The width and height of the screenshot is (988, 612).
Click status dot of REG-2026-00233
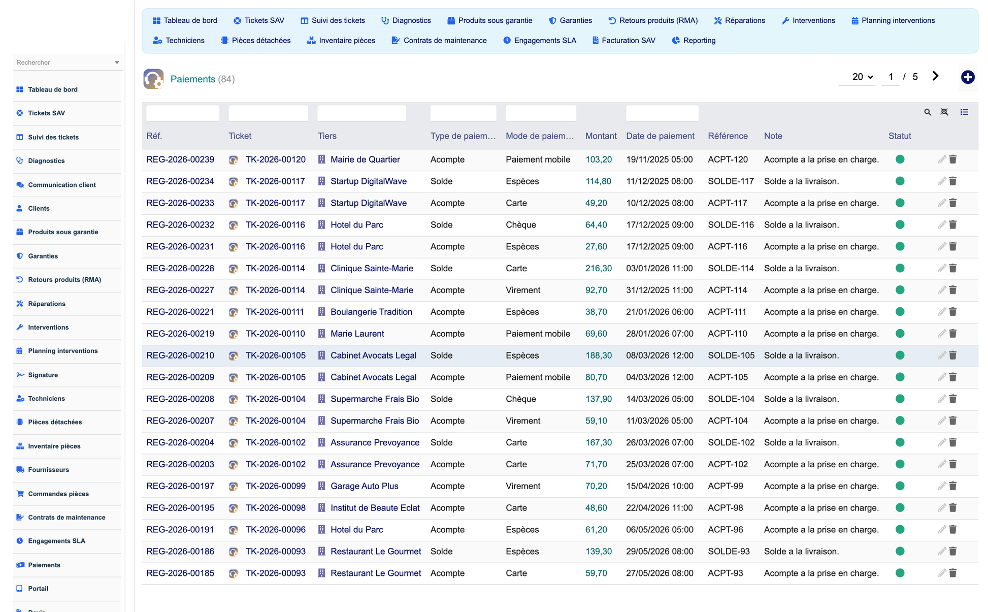point(900,203)
